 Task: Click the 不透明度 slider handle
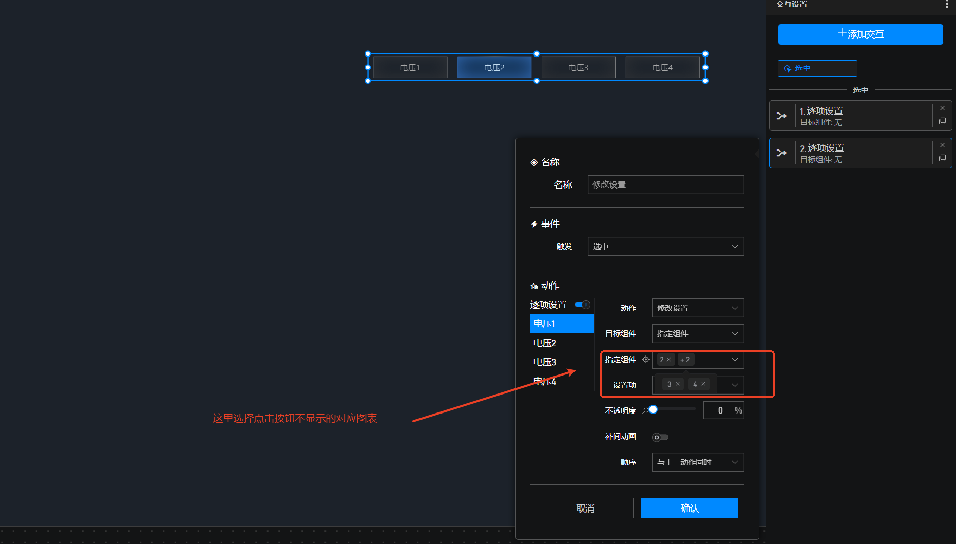pos(653,409)
